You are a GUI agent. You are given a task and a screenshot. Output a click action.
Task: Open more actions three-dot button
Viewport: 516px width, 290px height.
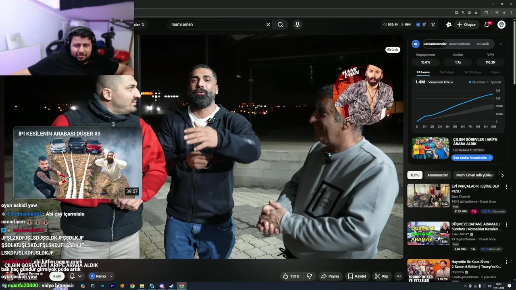[x=399, y=276]
